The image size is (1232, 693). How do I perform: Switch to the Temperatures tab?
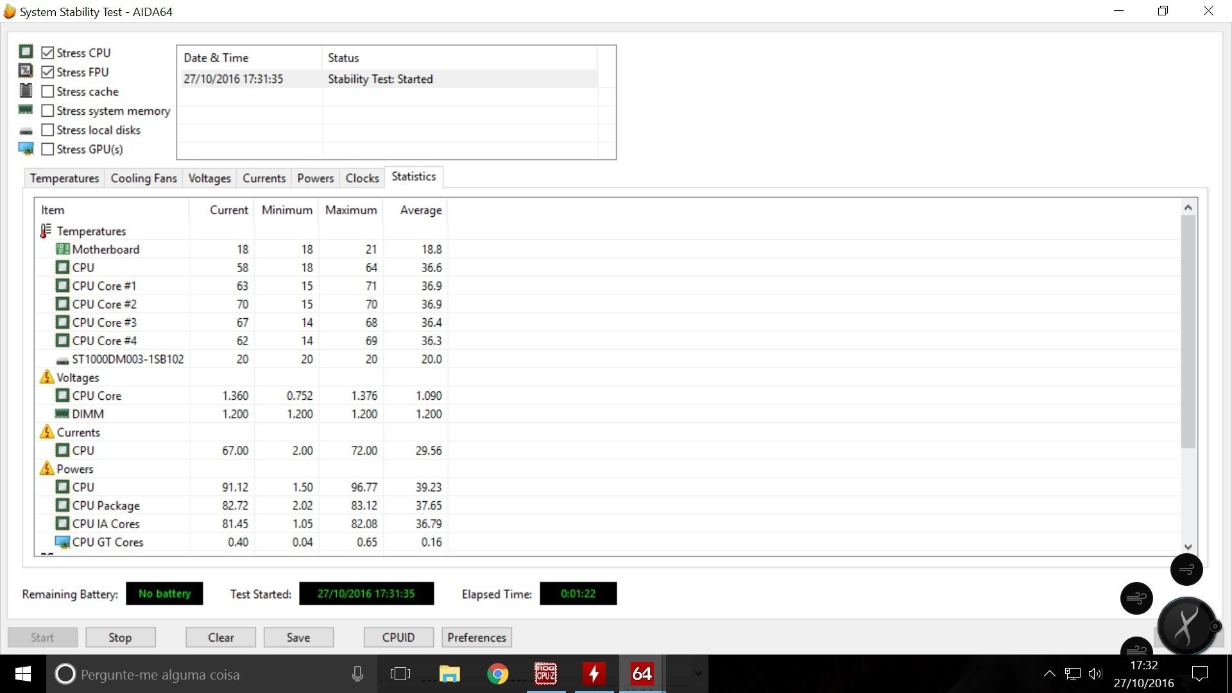[x=64, y=178]
